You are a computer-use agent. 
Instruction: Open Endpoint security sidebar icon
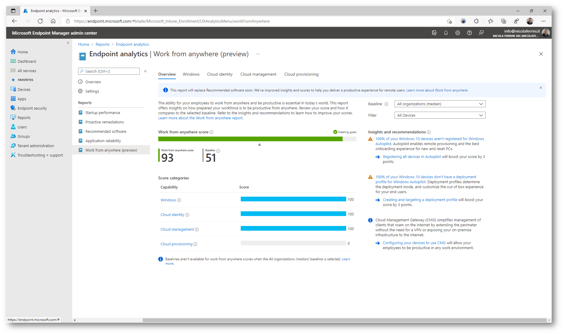(13, 108)
